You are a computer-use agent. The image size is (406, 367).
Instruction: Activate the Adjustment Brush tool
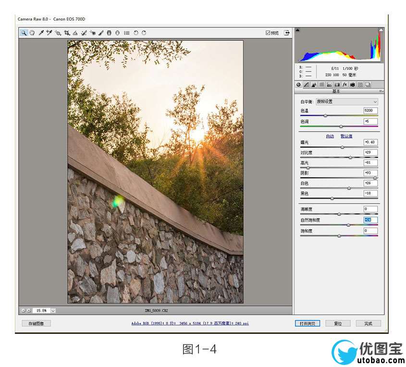101,33
